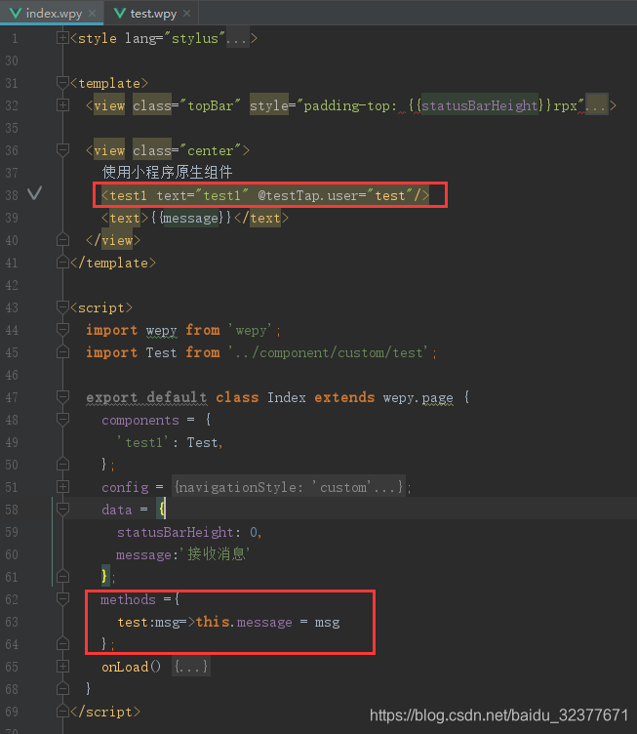Expand the folded config object on line 51
Viewport: 637px width, 734px height.
(62, 487)
